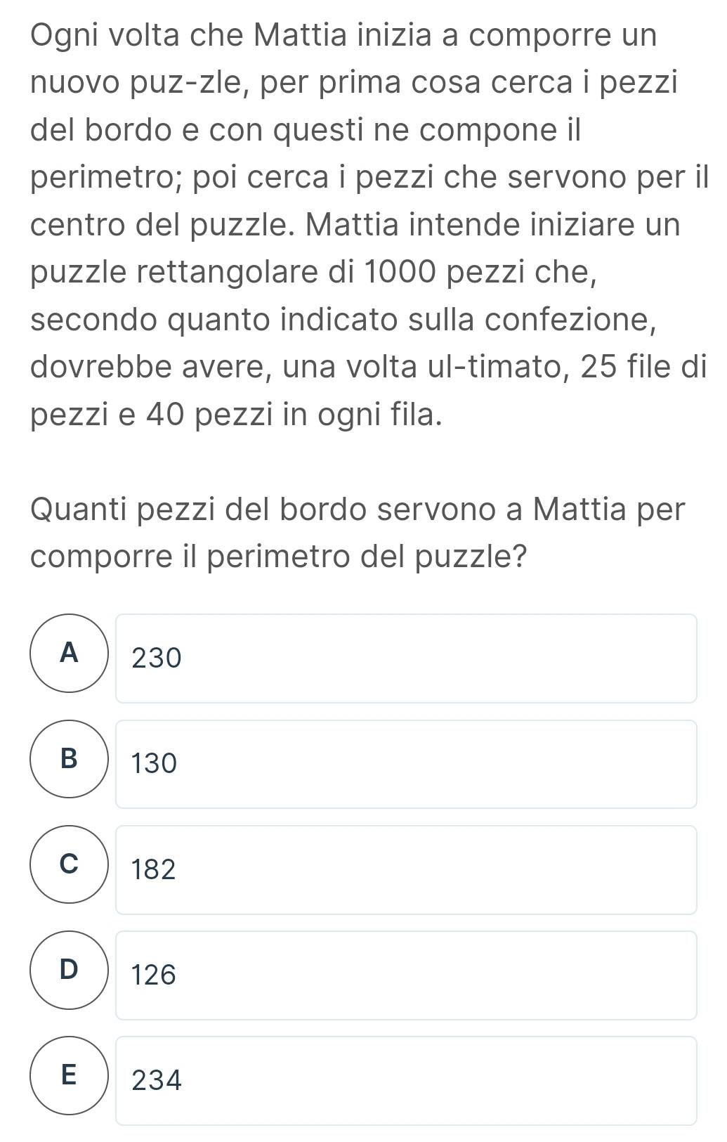This screenshot has height=1142, width=727.
Task: Select the answer box containing 182
Action: (x=406, y=870)
